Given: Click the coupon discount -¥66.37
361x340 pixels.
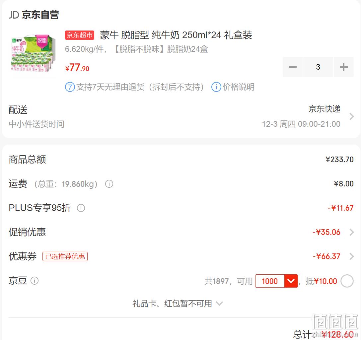Looking at the screenshot, I should point(326,256).
